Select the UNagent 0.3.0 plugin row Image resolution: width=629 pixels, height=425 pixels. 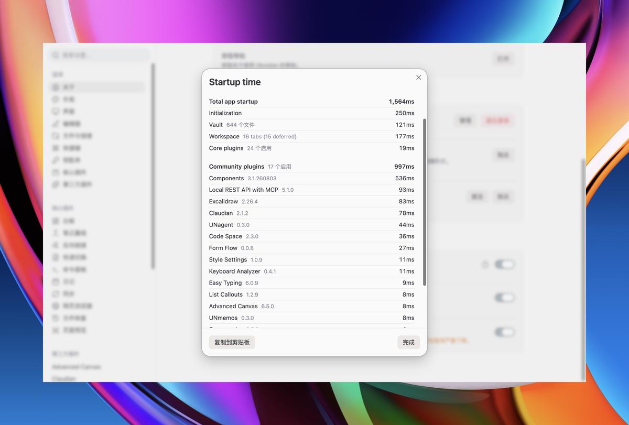click(x=311, y=225)
